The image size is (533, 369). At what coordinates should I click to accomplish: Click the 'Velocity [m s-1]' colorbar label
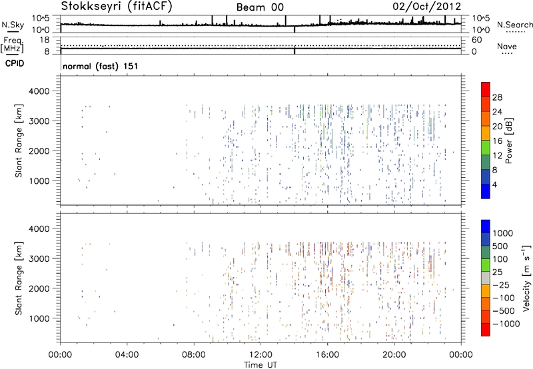point(526,278)
